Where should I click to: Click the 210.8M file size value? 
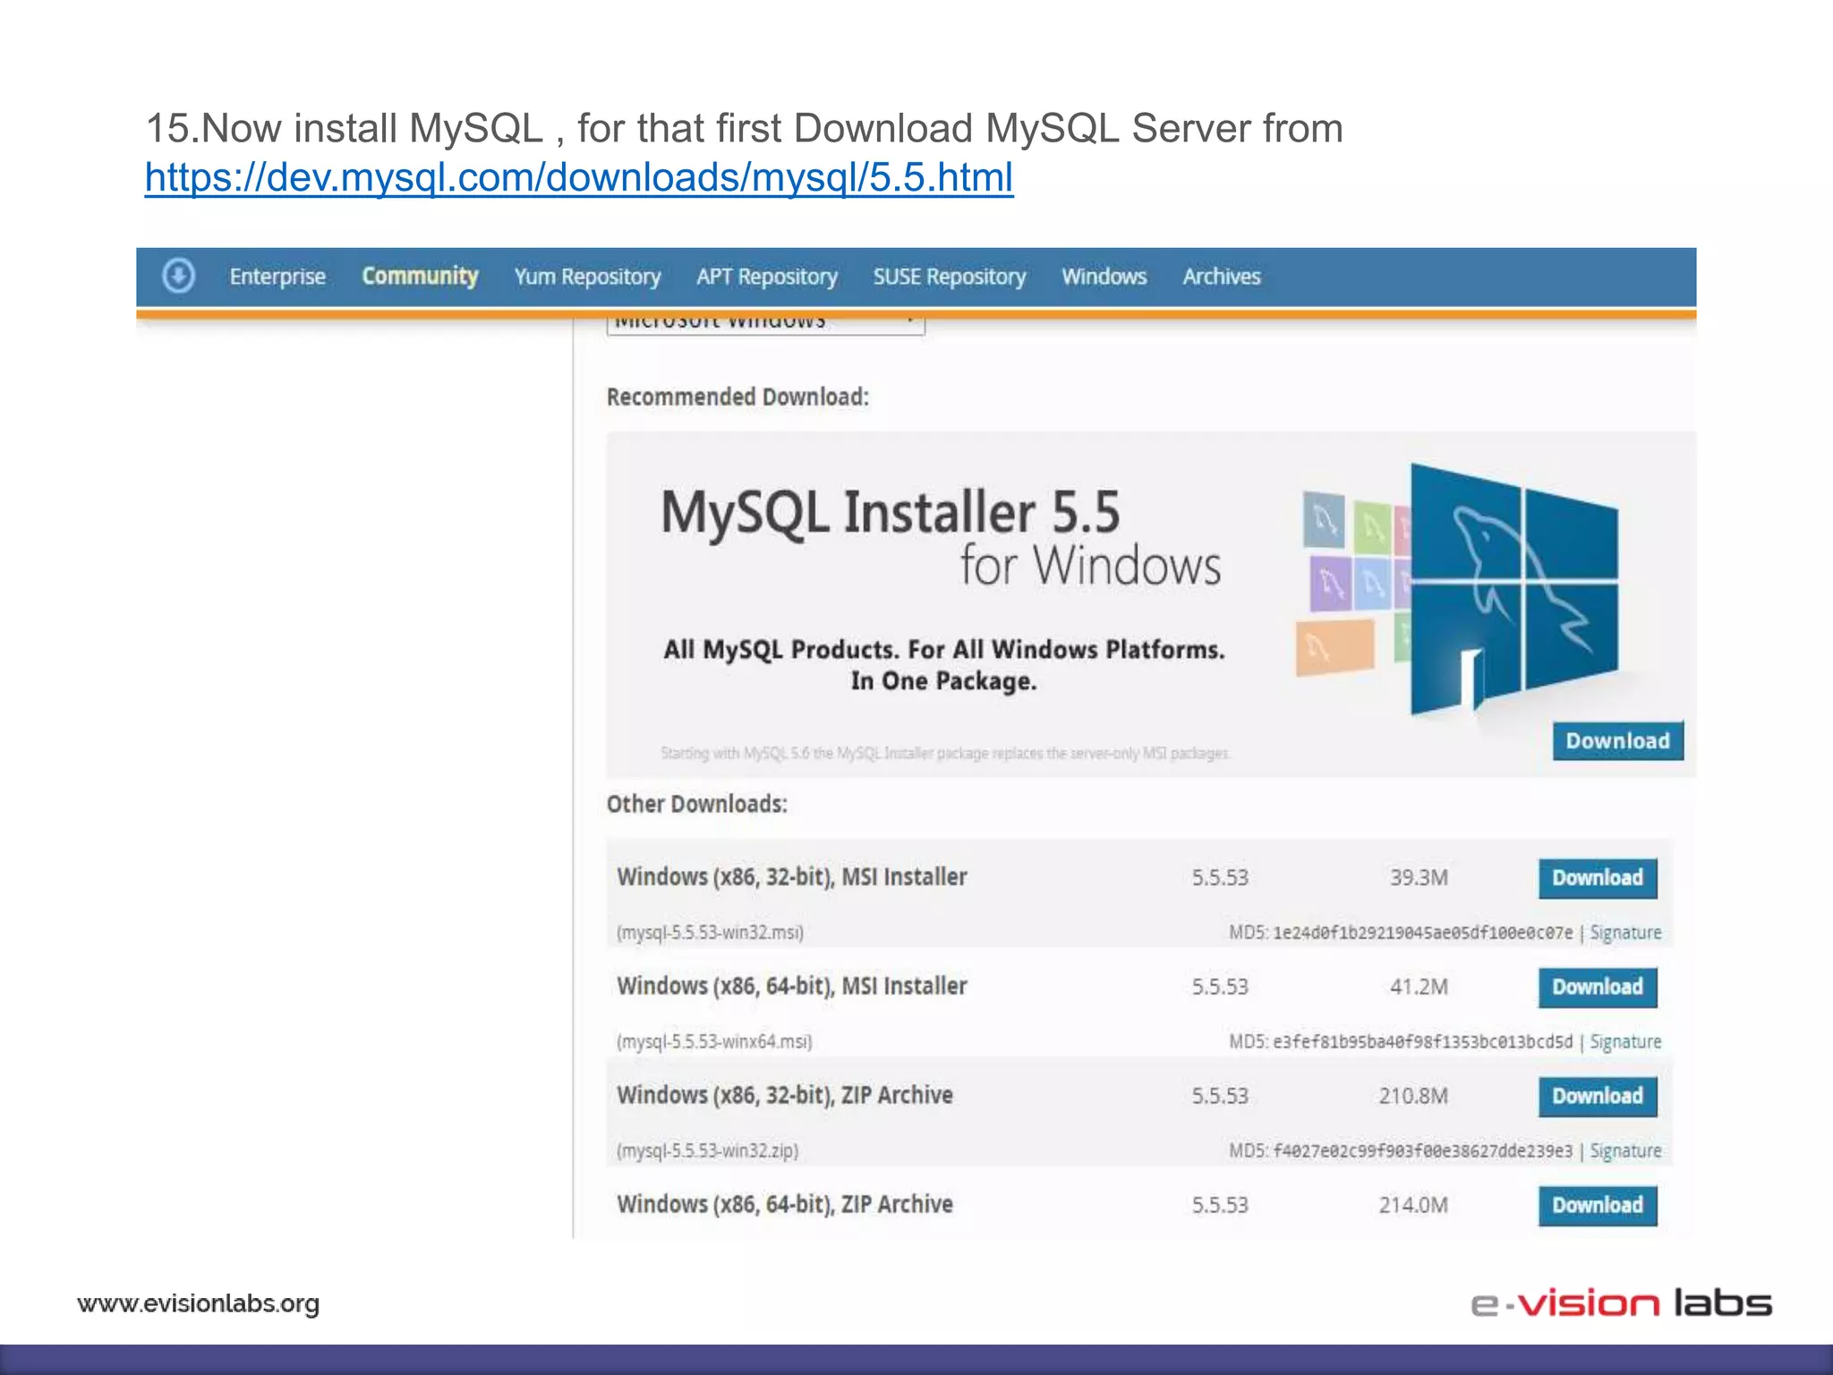tap(1413, 1096)
